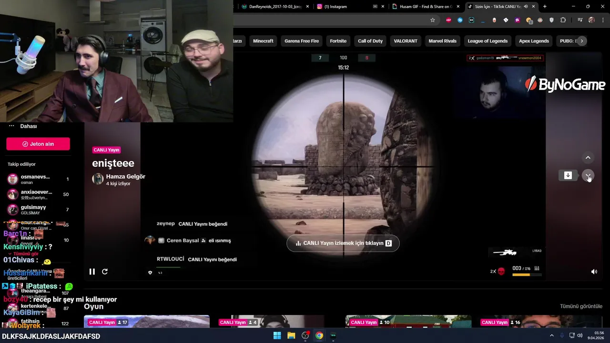This screenshot has width=610, height=343.
Task: Go to the next live stream arrow
Action: point(588,175)
